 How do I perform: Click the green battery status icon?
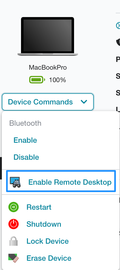(37, 80)
